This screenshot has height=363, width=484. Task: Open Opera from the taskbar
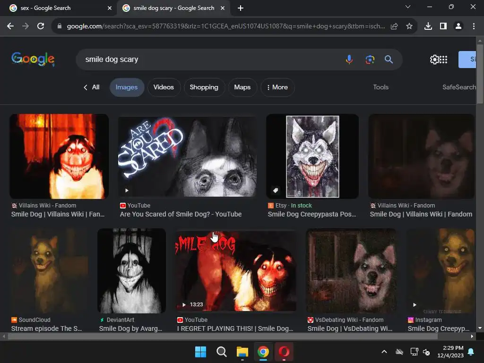[x=284, y=352]
